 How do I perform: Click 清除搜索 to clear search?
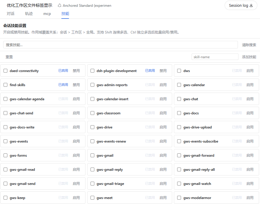[x=249, y=45]
